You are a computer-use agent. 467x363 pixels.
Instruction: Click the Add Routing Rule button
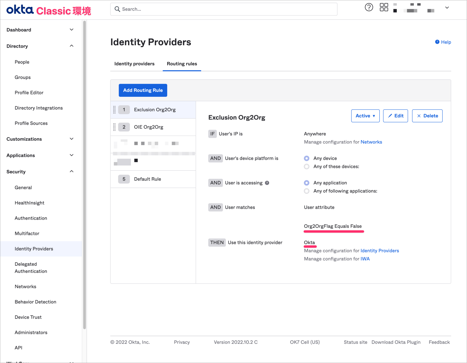click(x=143, y=90)
